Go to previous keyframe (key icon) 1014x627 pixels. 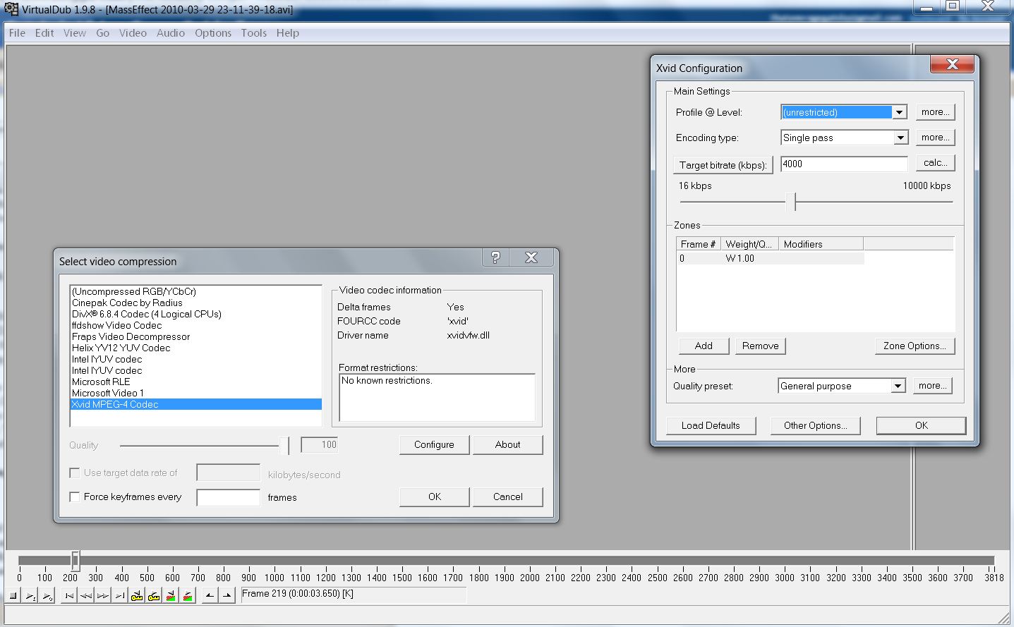tap(137, 596)
